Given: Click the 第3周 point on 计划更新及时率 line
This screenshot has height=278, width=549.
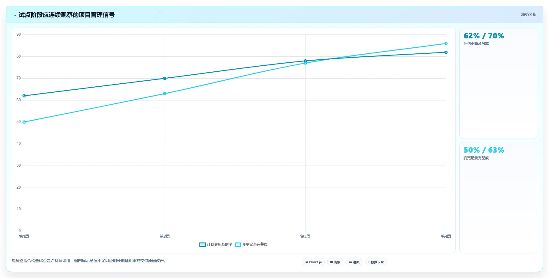Looking at the screenshot, I should click(305, 61).
